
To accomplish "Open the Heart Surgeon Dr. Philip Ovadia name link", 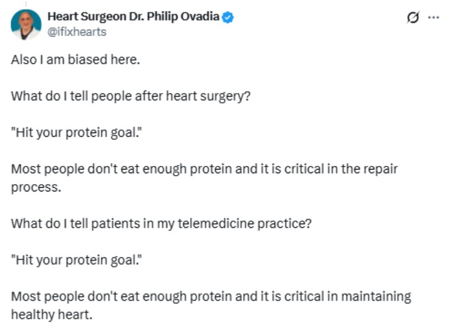I will (133, 17).
